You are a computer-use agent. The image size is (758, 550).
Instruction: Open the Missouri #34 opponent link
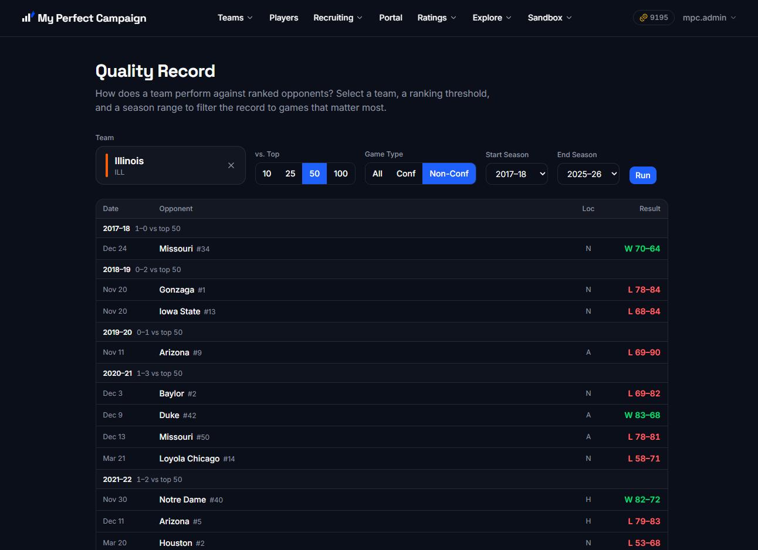[x=176, y=249]
